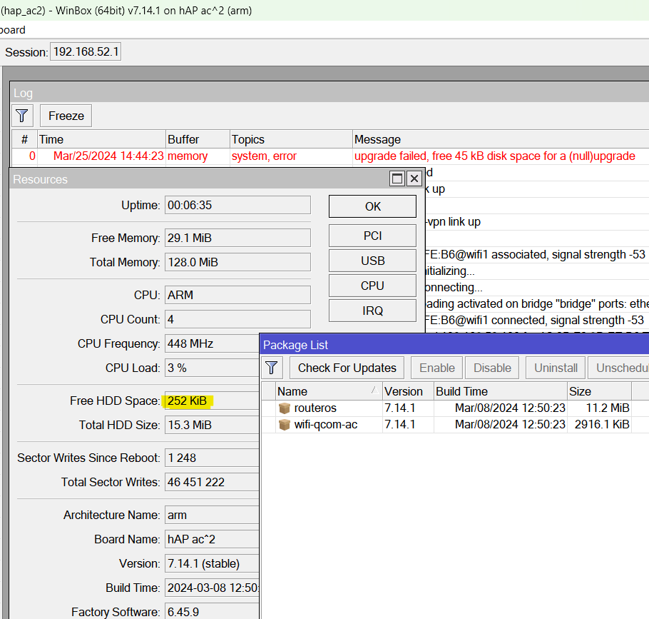The height and width of the screenshot is (619, 649).
Task: Click the CPU Frequency 448 MHz field
Action: tap(212, 343)
